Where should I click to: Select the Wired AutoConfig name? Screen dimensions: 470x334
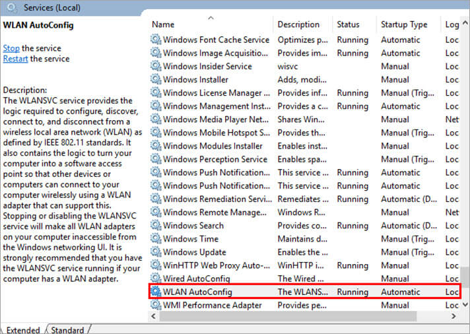[197, 279]
